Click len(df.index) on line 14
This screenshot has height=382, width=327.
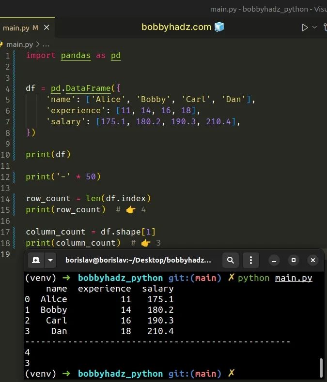(118, 199)
